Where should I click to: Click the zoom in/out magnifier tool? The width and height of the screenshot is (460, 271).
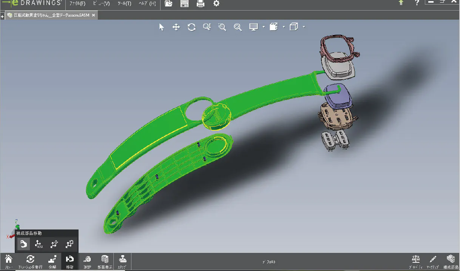[207, 27]
